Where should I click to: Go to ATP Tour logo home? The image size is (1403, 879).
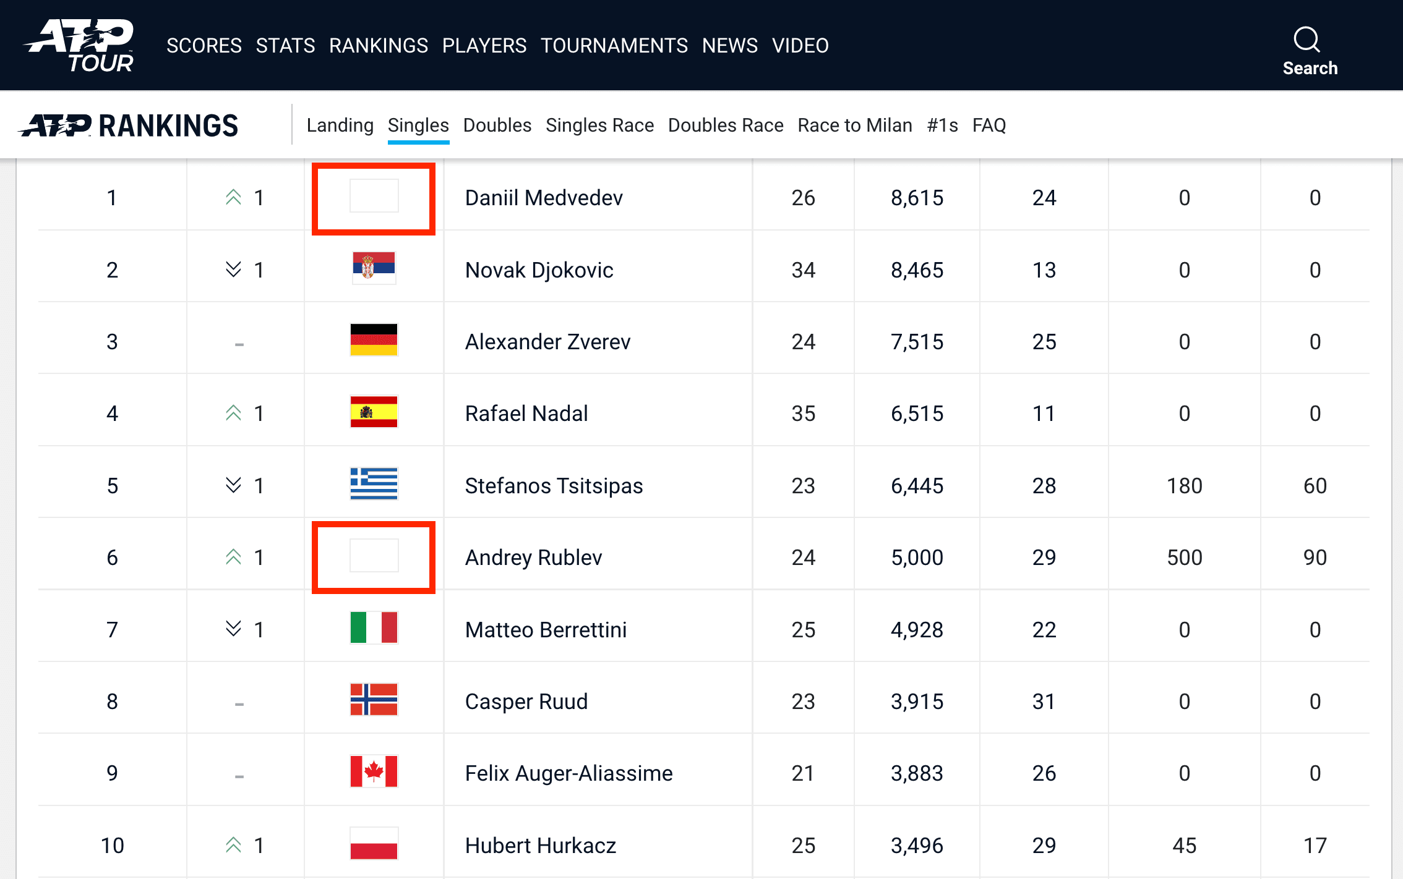(x=79, y=45)
